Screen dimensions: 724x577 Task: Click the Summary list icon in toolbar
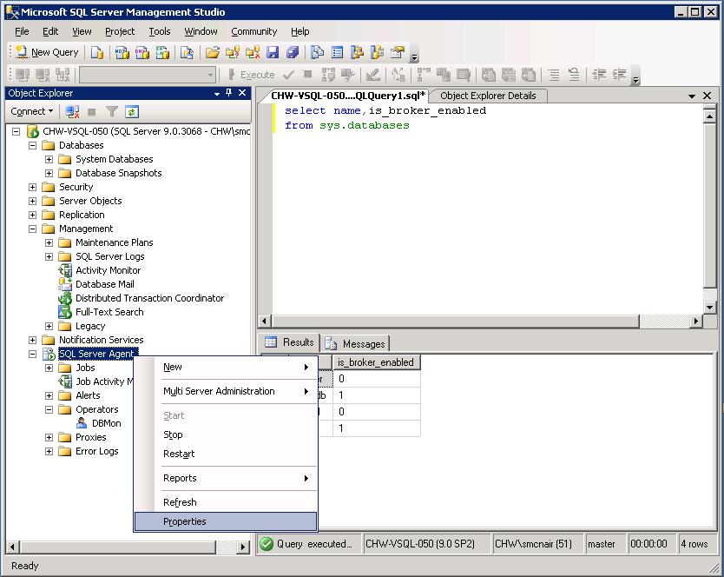338,52
